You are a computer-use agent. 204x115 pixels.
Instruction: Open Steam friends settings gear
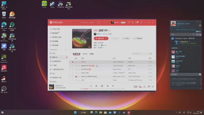click(x=200, y=26)
